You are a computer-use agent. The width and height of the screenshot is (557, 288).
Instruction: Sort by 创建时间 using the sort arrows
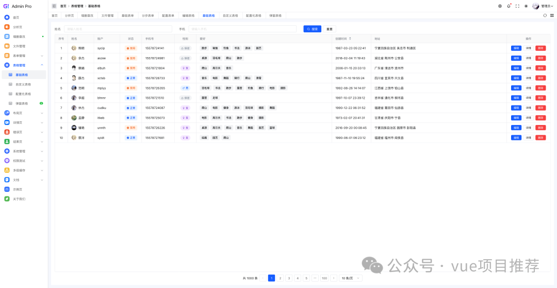point(350,39)
